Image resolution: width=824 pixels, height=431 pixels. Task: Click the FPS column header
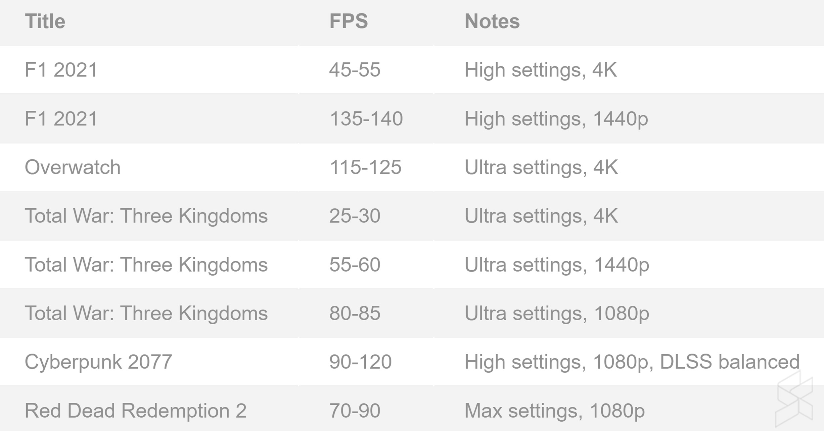click(x=349, y=21)
